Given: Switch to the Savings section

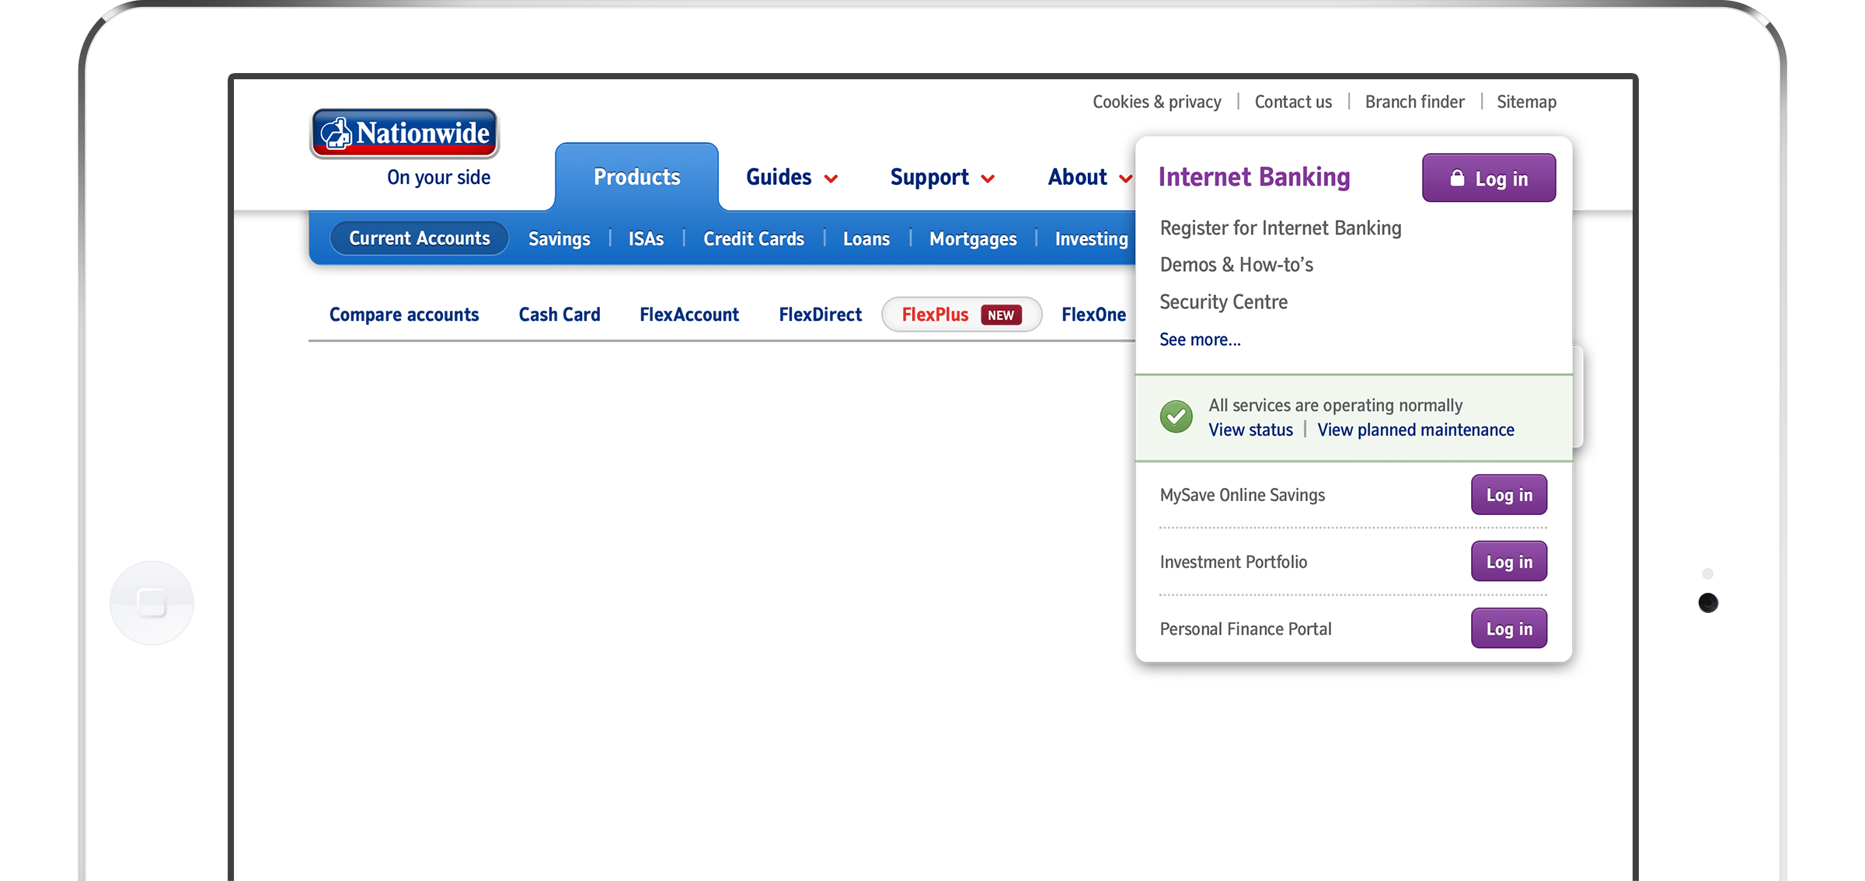Looking at the screenshot, I should pos(559,239).
